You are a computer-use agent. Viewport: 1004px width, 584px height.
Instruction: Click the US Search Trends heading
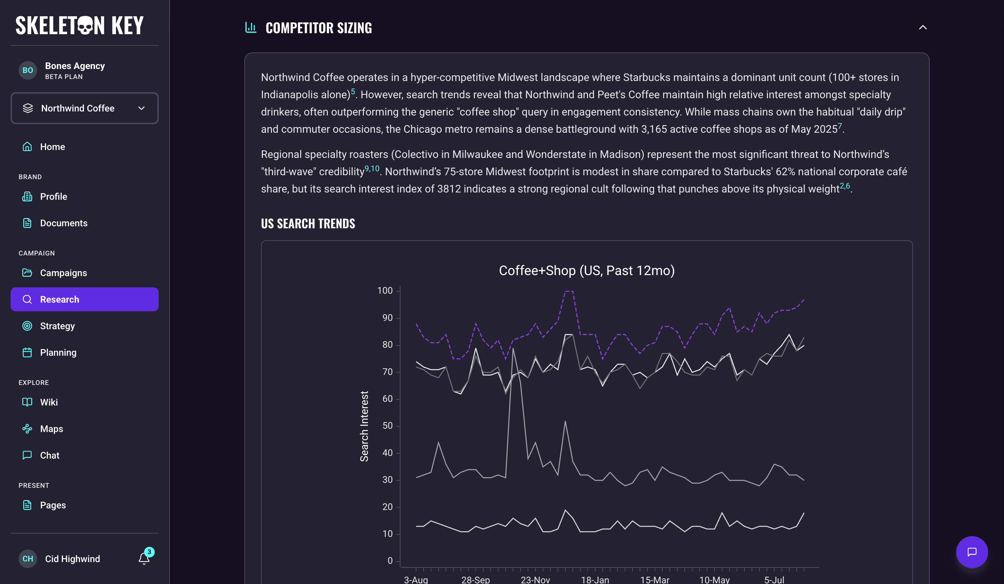tap(308, 224)
